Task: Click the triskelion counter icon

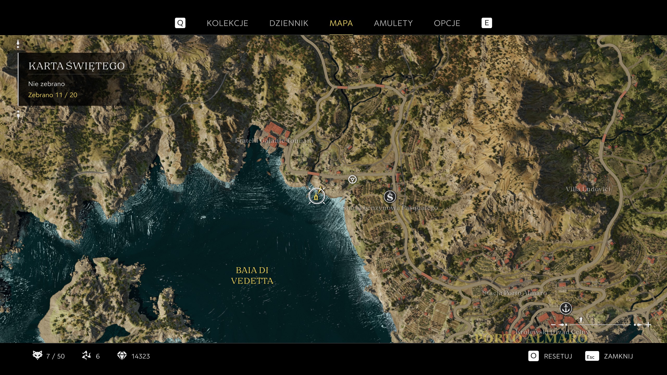Action: point(86,355)
